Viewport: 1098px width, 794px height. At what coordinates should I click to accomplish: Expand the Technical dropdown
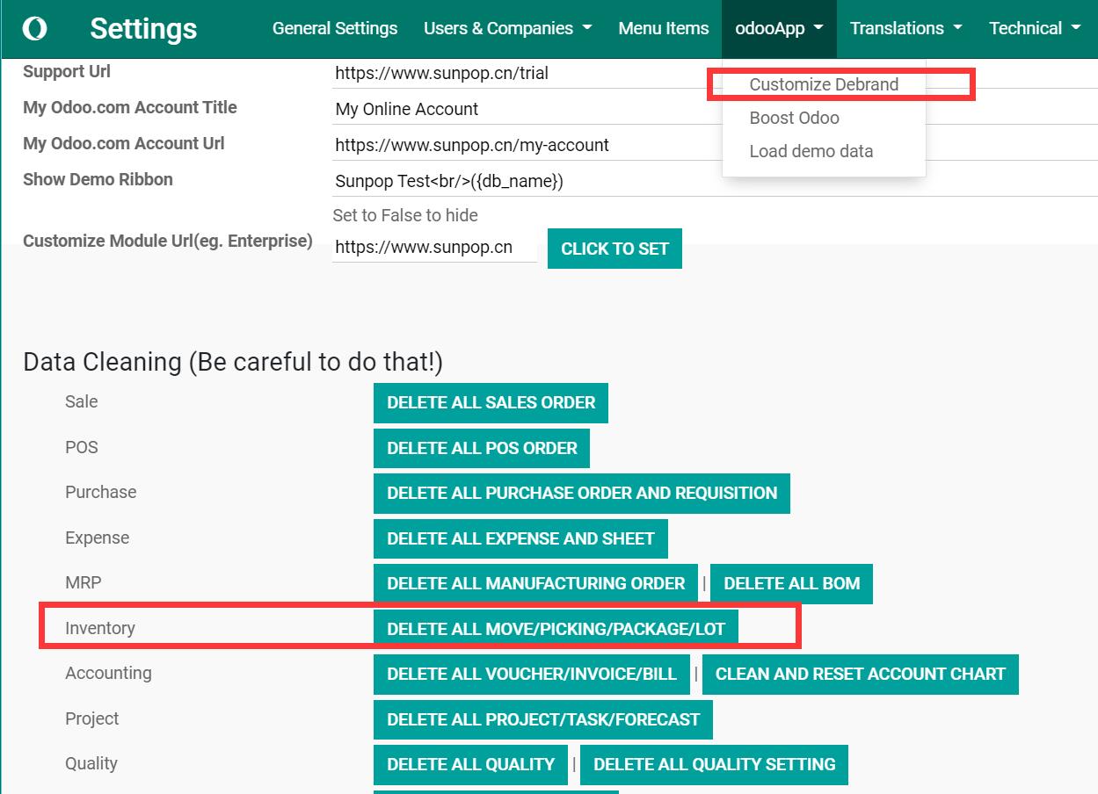(x=1035, y=28)
